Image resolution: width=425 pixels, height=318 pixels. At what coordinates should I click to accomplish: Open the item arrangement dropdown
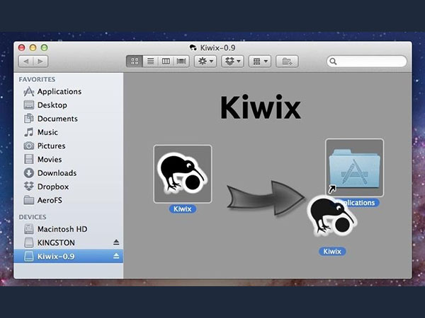[x=260, y=61]
